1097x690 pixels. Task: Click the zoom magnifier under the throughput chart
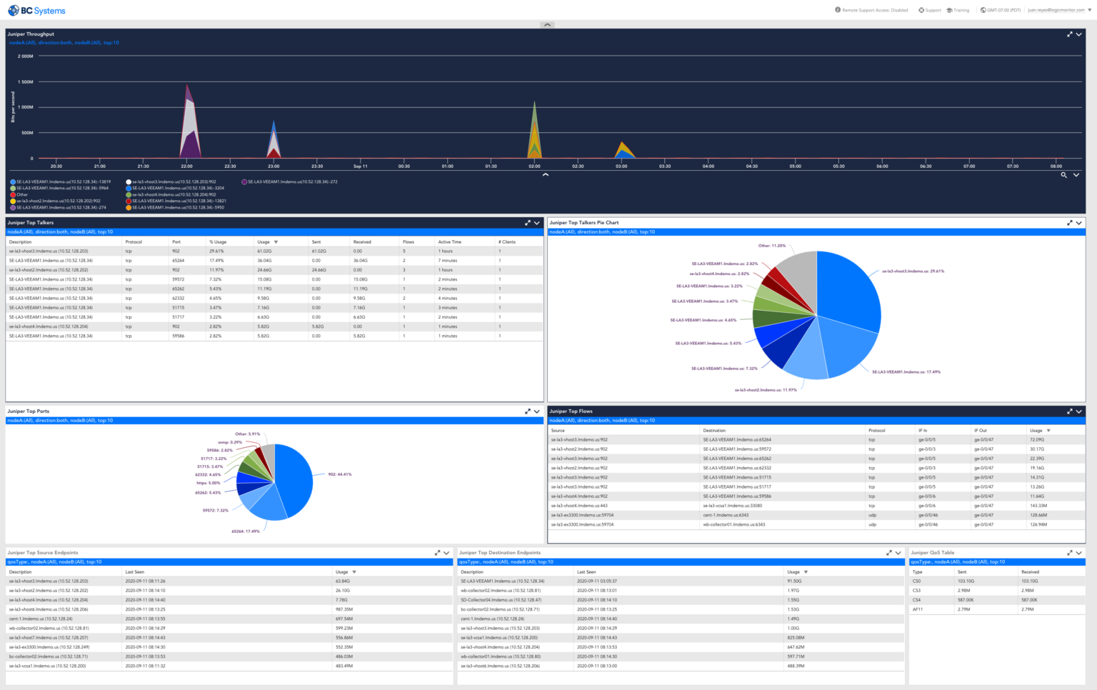coord(1063,175)
